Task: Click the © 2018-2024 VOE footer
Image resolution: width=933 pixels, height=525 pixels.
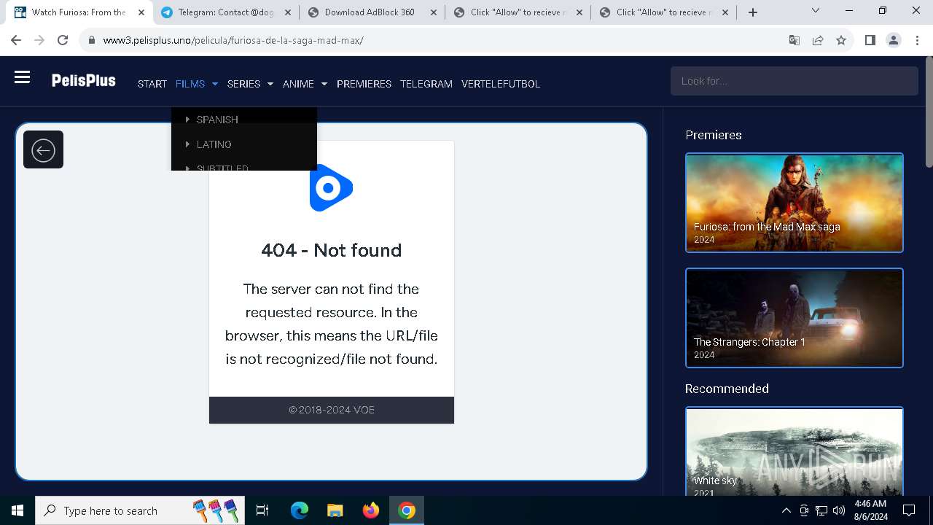Action: tap(332, 410)
